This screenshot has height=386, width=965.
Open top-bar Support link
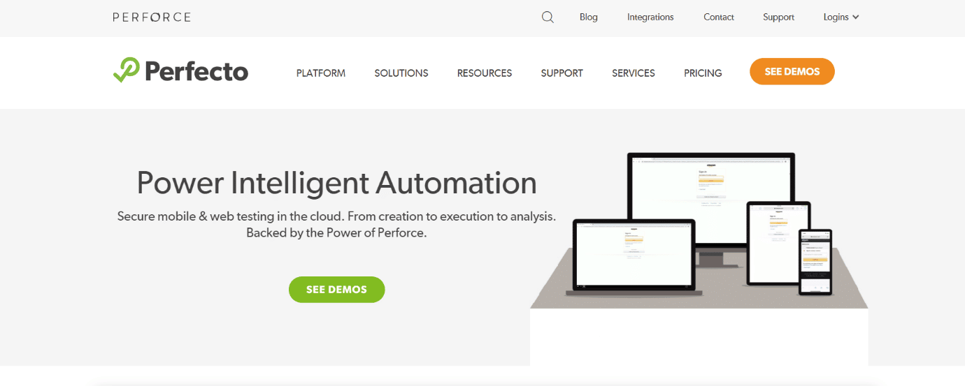pyautogui.click(x=778, y=17)
